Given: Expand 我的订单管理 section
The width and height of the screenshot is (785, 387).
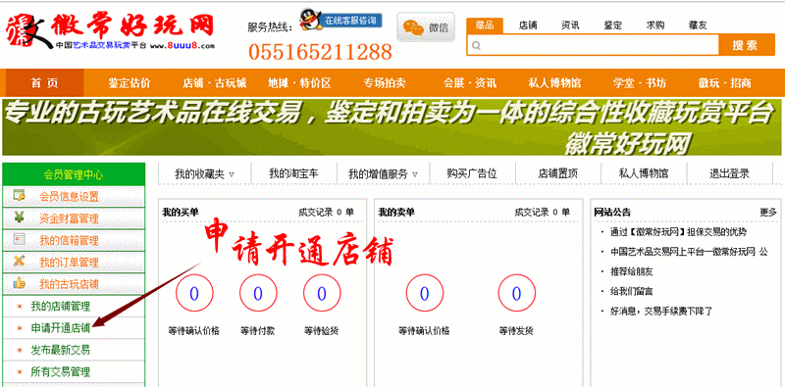Looking at the screenshot, I should (x=74, y=262).
